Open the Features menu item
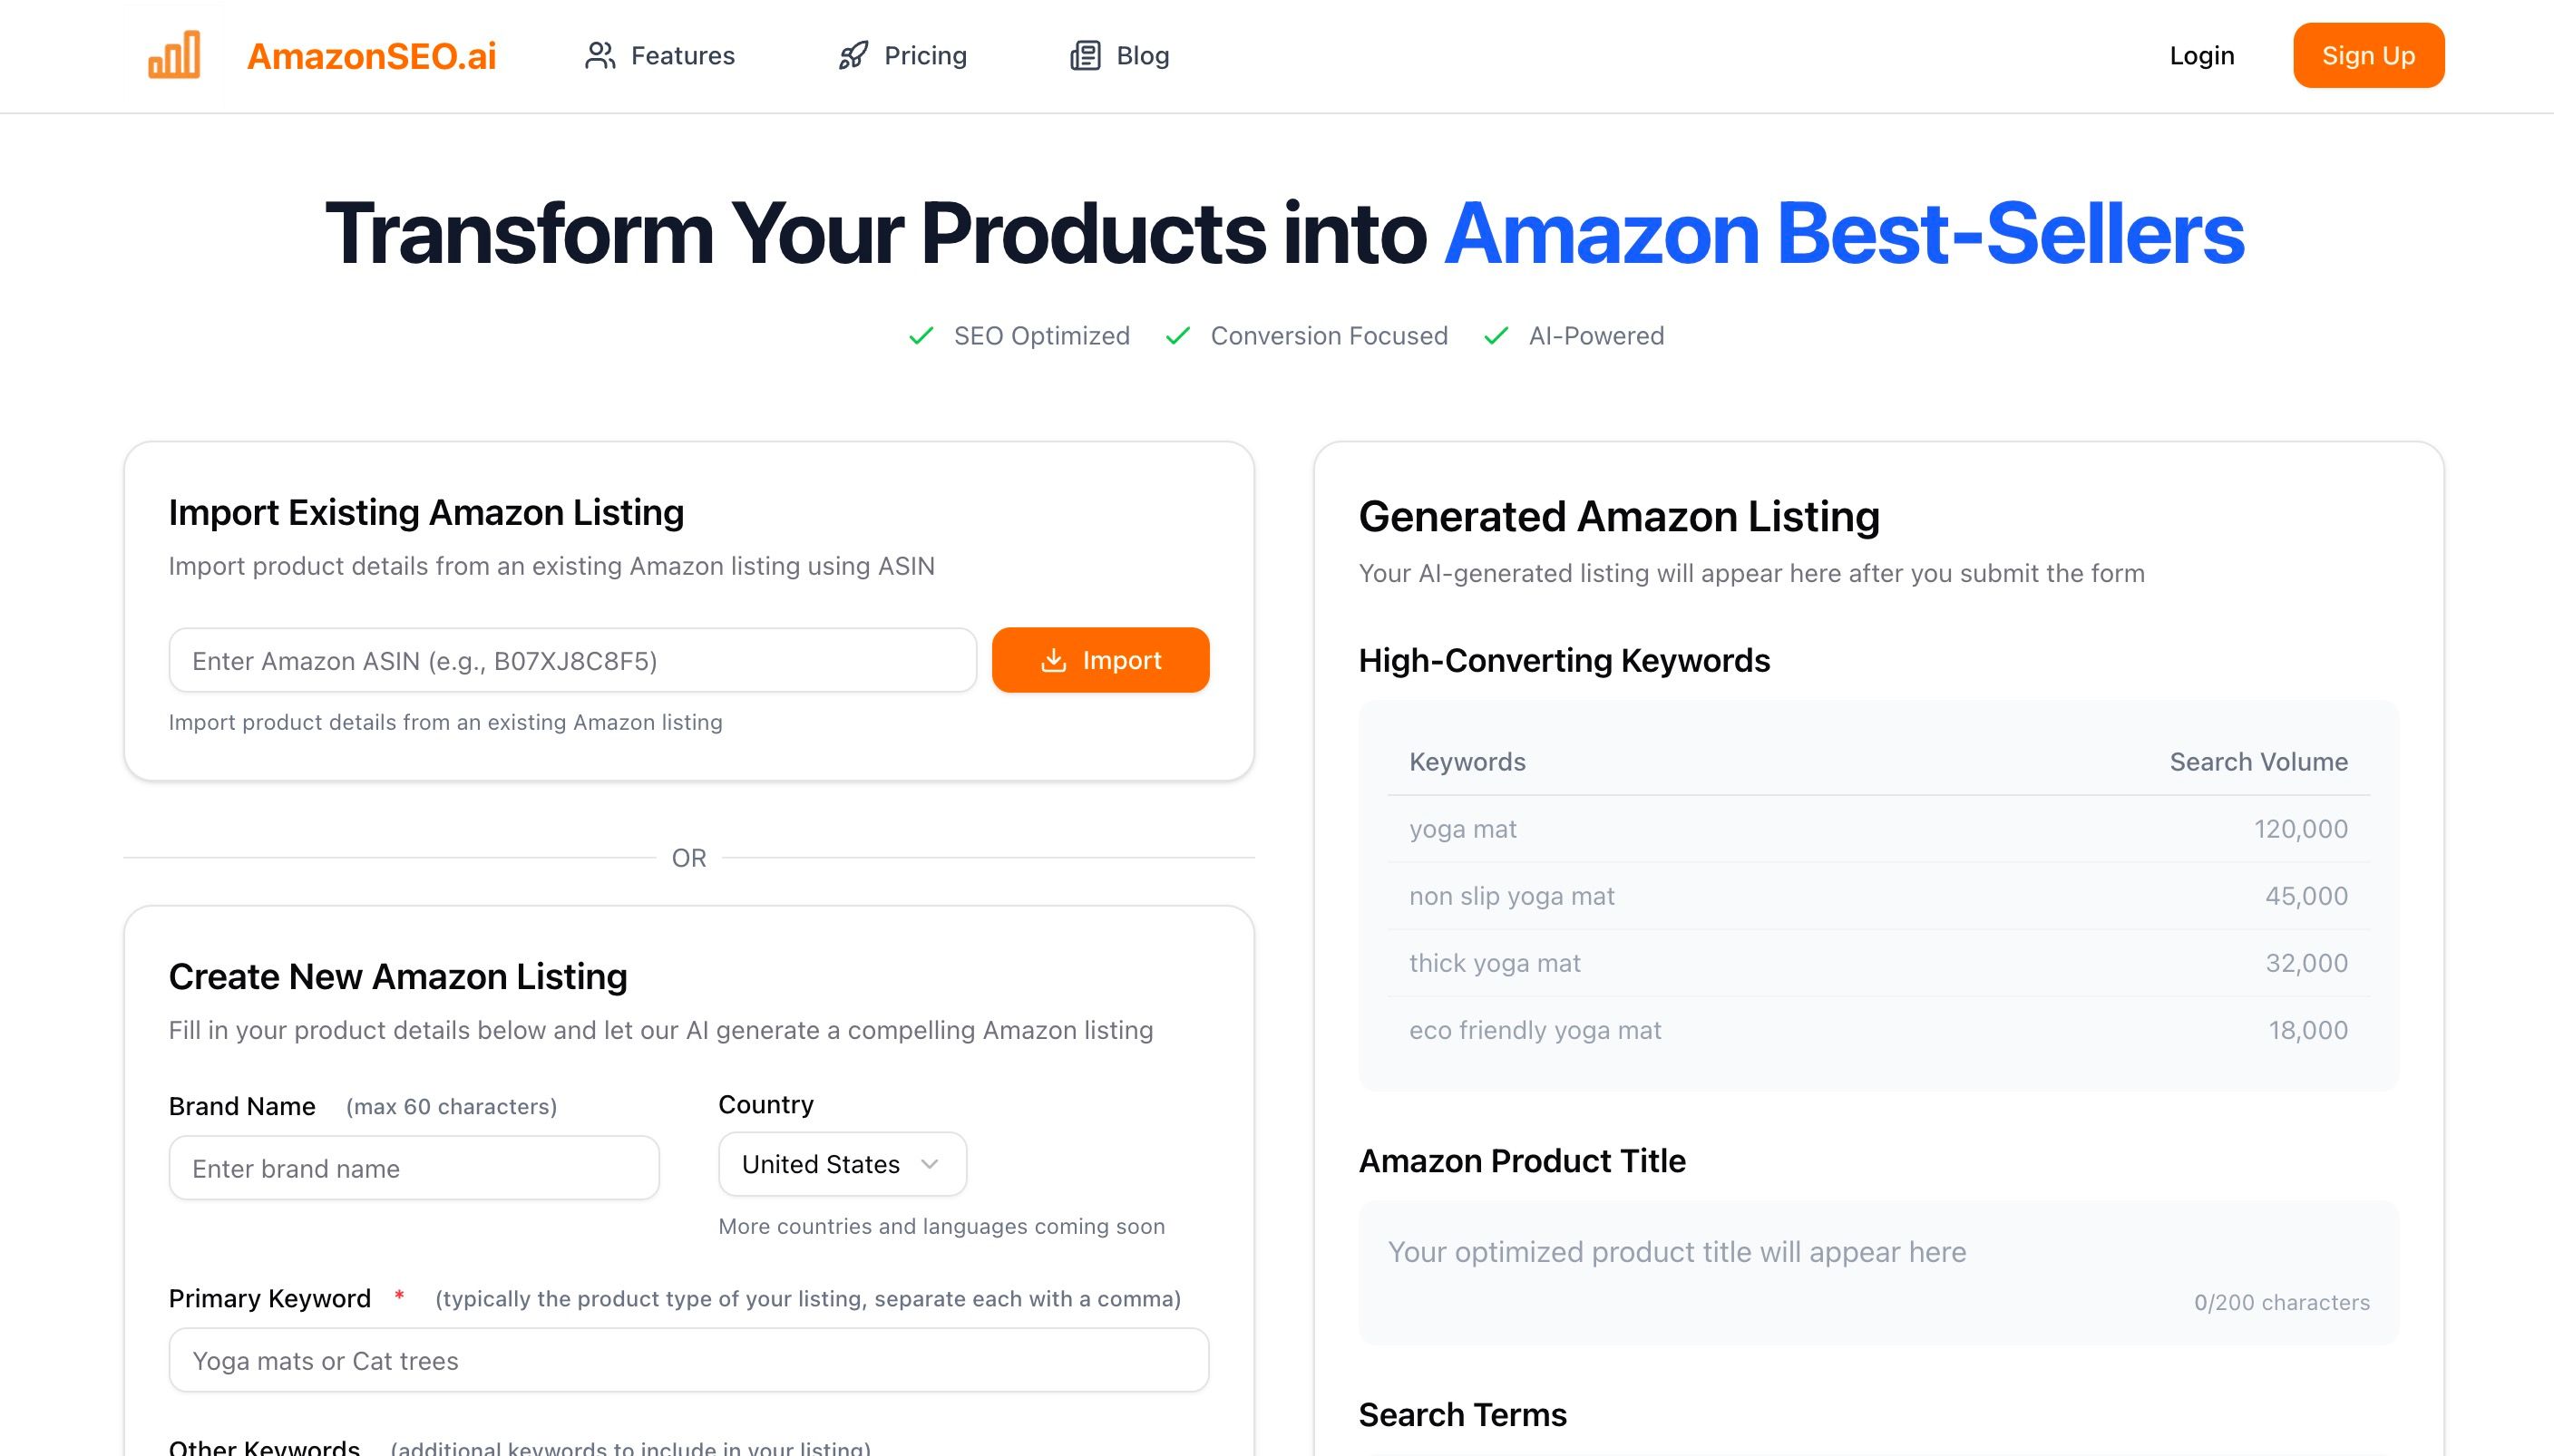 tap(682, 56)
